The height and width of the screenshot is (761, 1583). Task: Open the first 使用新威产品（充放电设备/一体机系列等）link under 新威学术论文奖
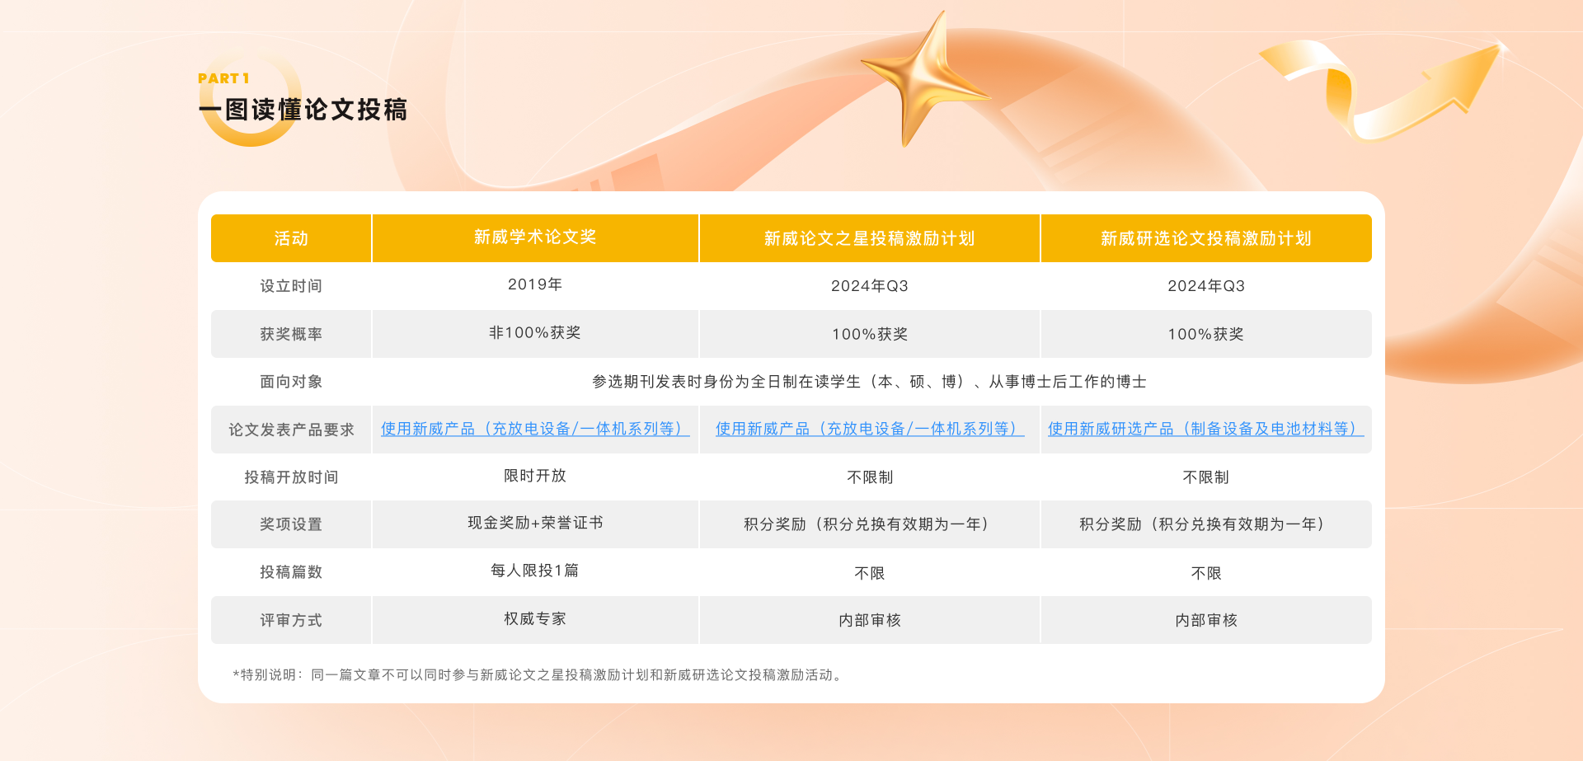point(535,429)
